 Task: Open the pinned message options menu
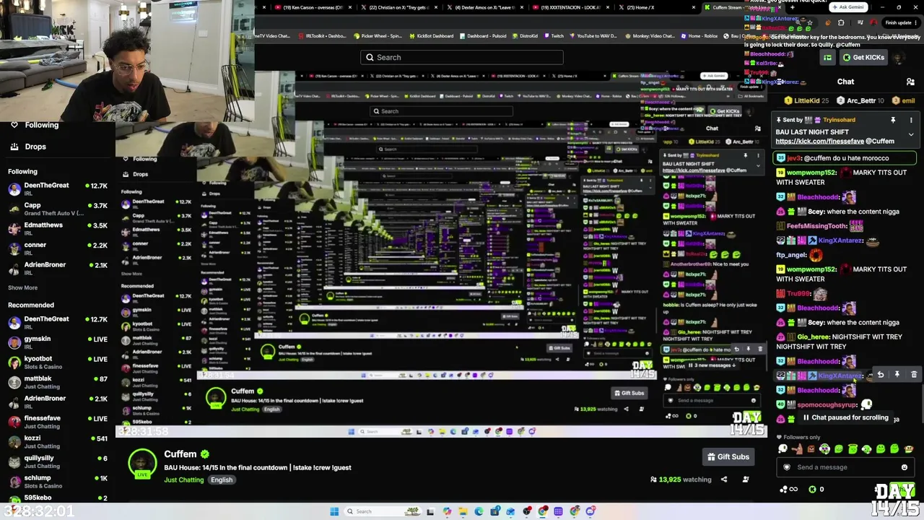(x=911, y=120)
